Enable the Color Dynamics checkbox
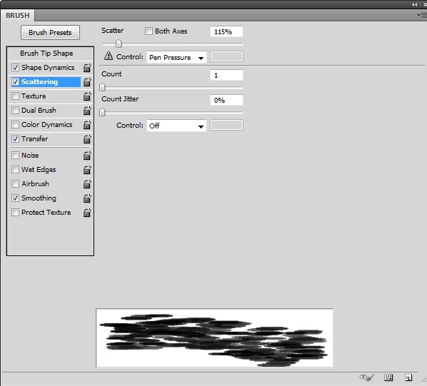The height and width of the screenshot is (386, 427). coord(15,125)
